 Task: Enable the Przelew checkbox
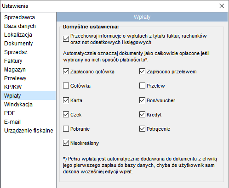142,86
